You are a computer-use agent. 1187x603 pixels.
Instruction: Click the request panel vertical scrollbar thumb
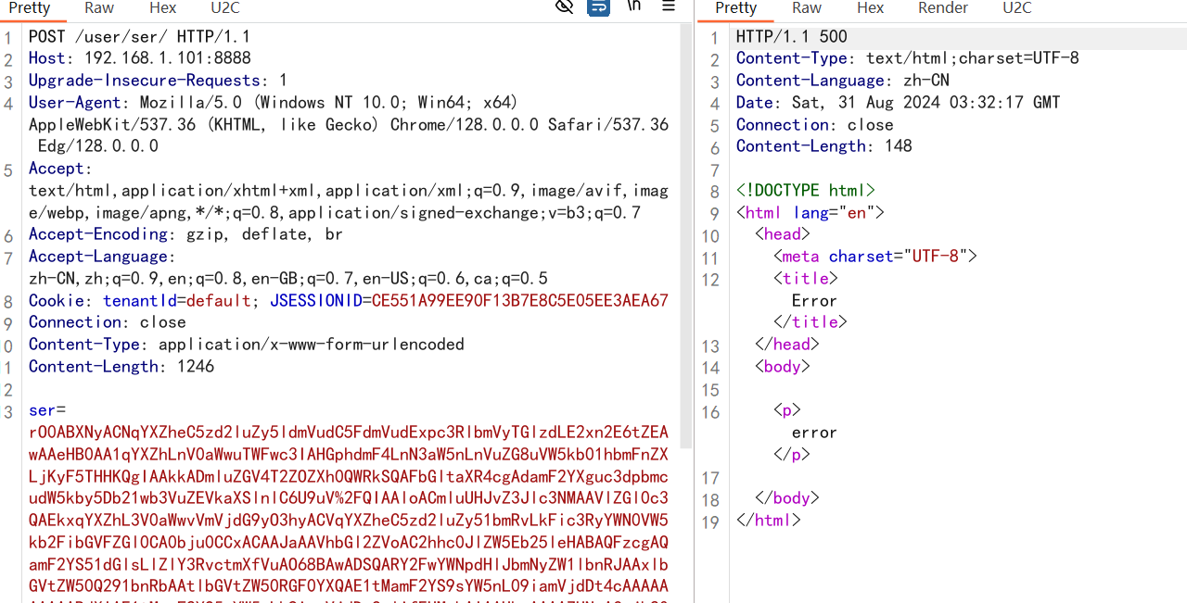pos(686,237)
